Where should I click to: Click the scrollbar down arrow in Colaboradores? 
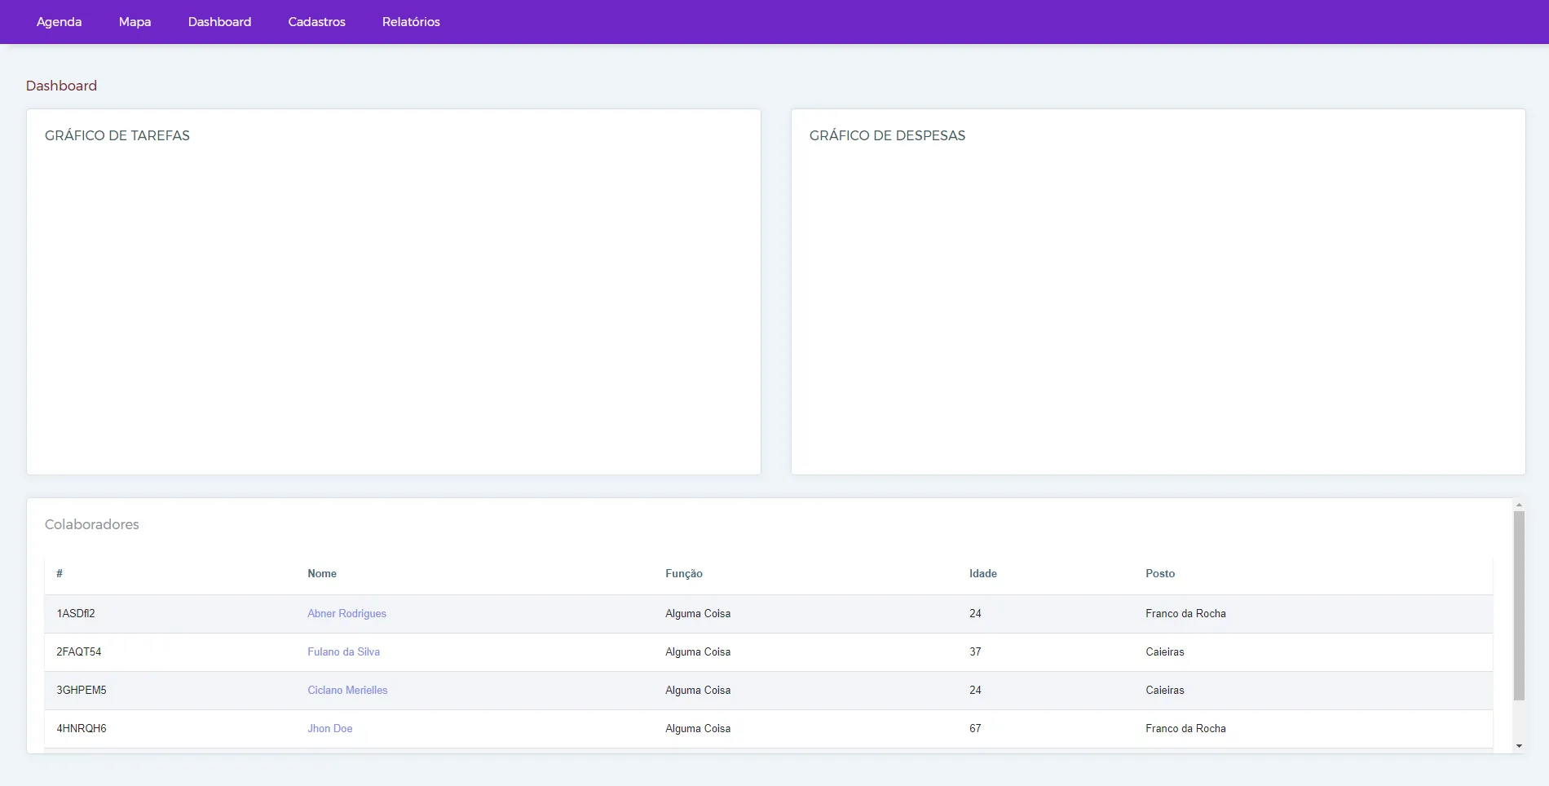(1519, 746)
